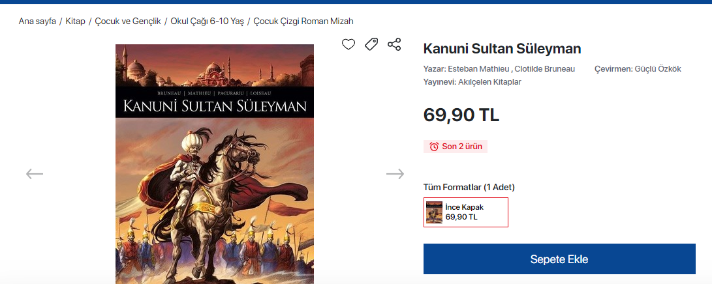View translator Güçlü Özkök's page
Screen dimensions: 712x284
(x=658, y=69)
